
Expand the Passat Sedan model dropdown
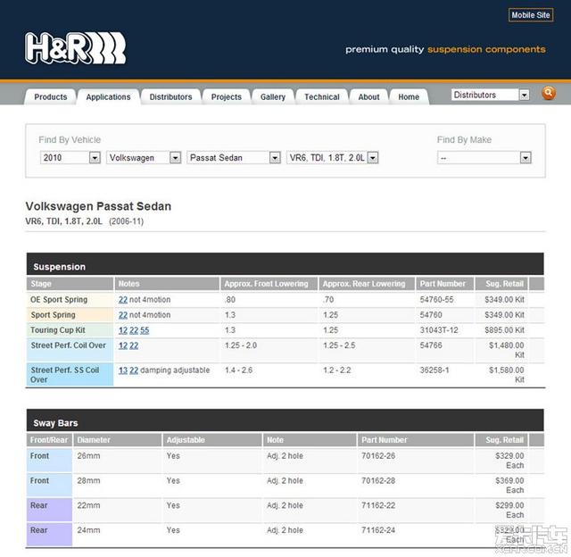pyautogui.click(x=234, y=158)
